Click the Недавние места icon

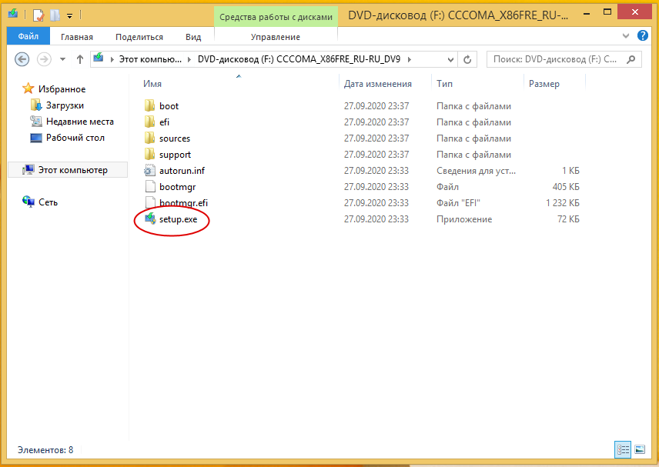(x=36, y=122)
